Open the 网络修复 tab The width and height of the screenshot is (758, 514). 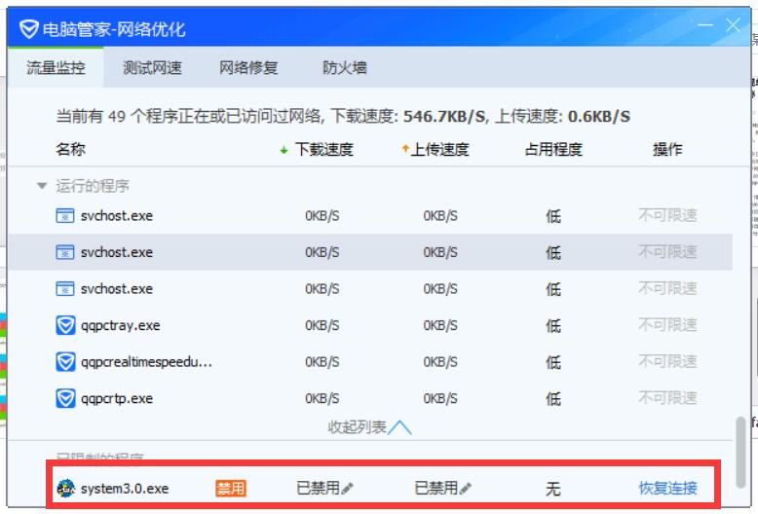click(x=248, y=67)
